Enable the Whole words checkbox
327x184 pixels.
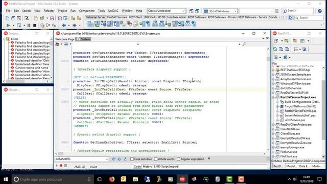coord(155,159)
